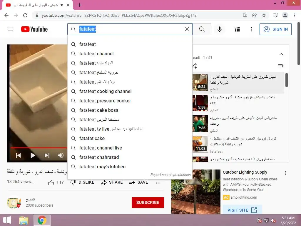The height and width of the screenshot is (226, 301).
Task: Bookmark this page with the star
Action: coord(264,15)
